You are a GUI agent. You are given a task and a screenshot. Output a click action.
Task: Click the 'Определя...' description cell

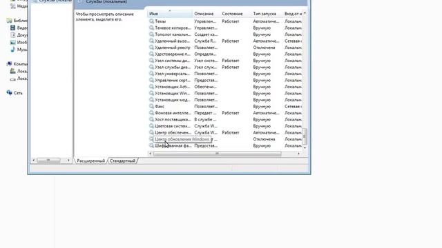205,54
